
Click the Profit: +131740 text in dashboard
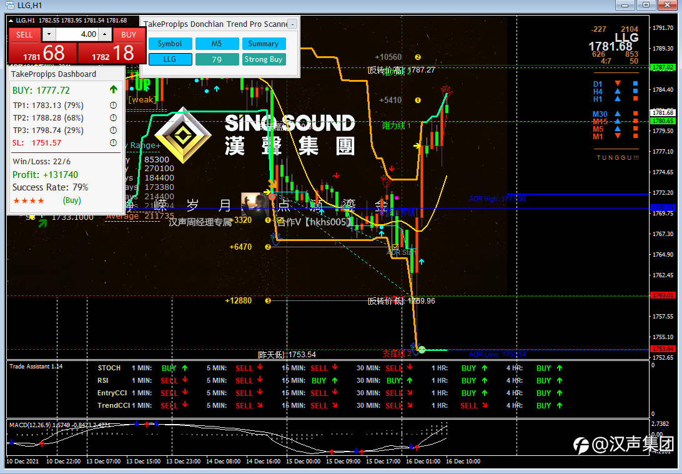45,175
